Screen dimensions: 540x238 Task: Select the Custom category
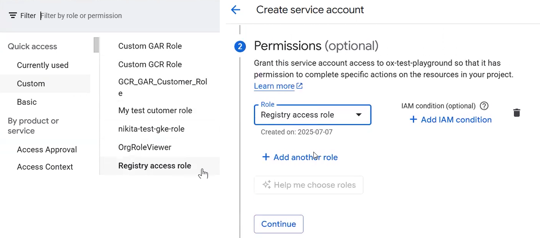click(31, 83)
